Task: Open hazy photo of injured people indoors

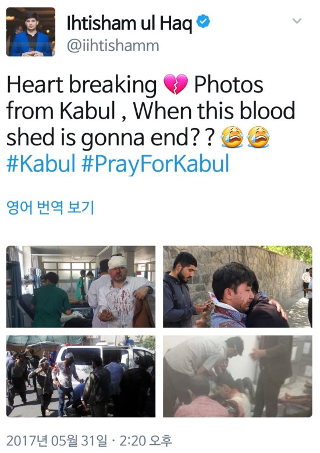Action: coord(237,376)
